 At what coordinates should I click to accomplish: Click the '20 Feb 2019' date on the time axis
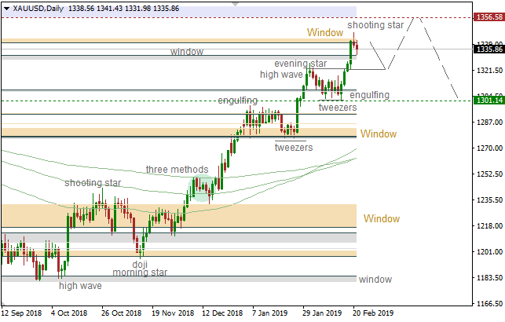click(x=373, y=312)
